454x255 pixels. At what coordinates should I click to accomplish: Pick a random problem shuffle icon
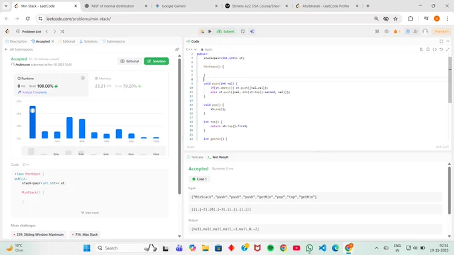click(62, 31)
